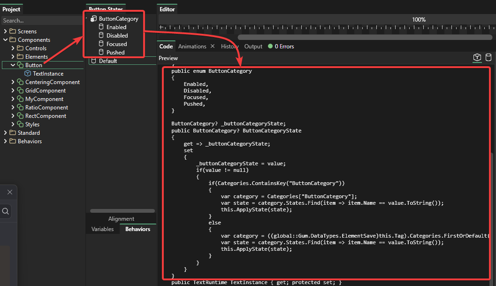Click the cylinder icon in Preview header
This screenshot has height=286, width=496.
pos(488,58)
